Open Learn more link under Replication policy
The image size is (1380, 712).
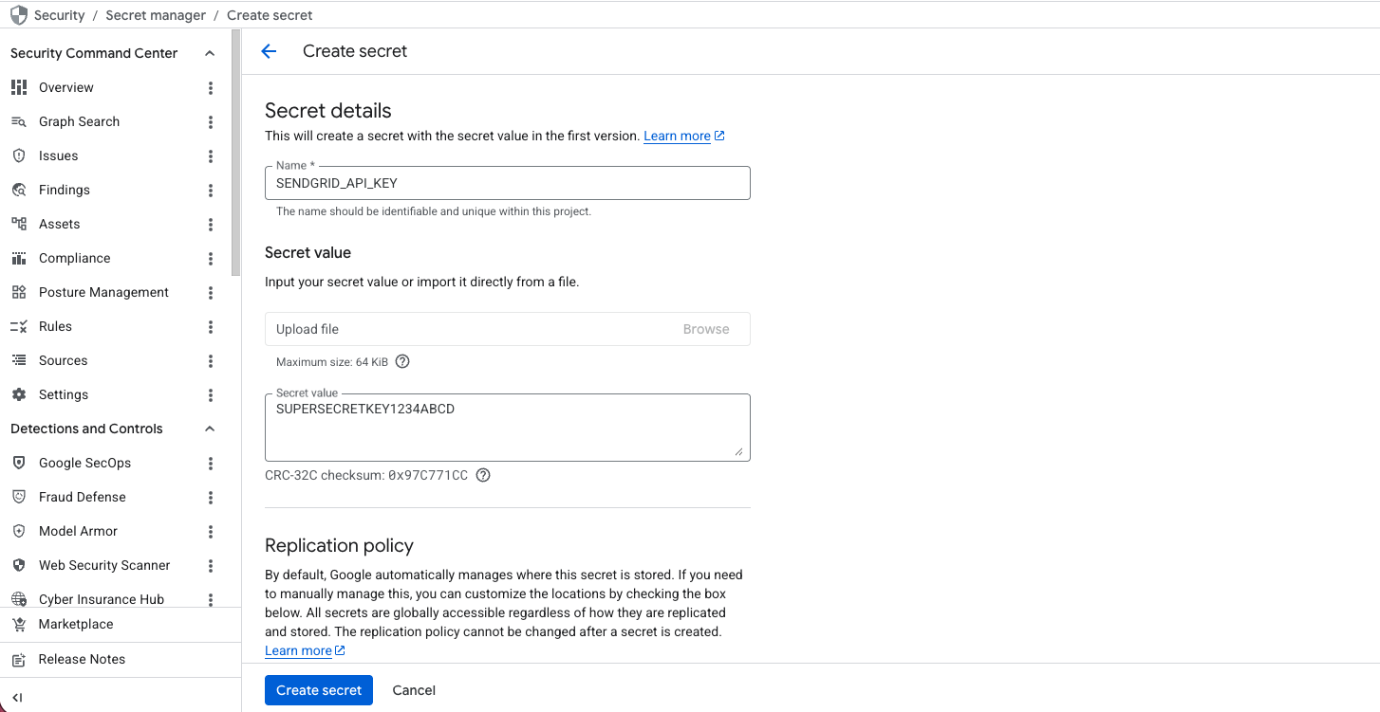306,650
